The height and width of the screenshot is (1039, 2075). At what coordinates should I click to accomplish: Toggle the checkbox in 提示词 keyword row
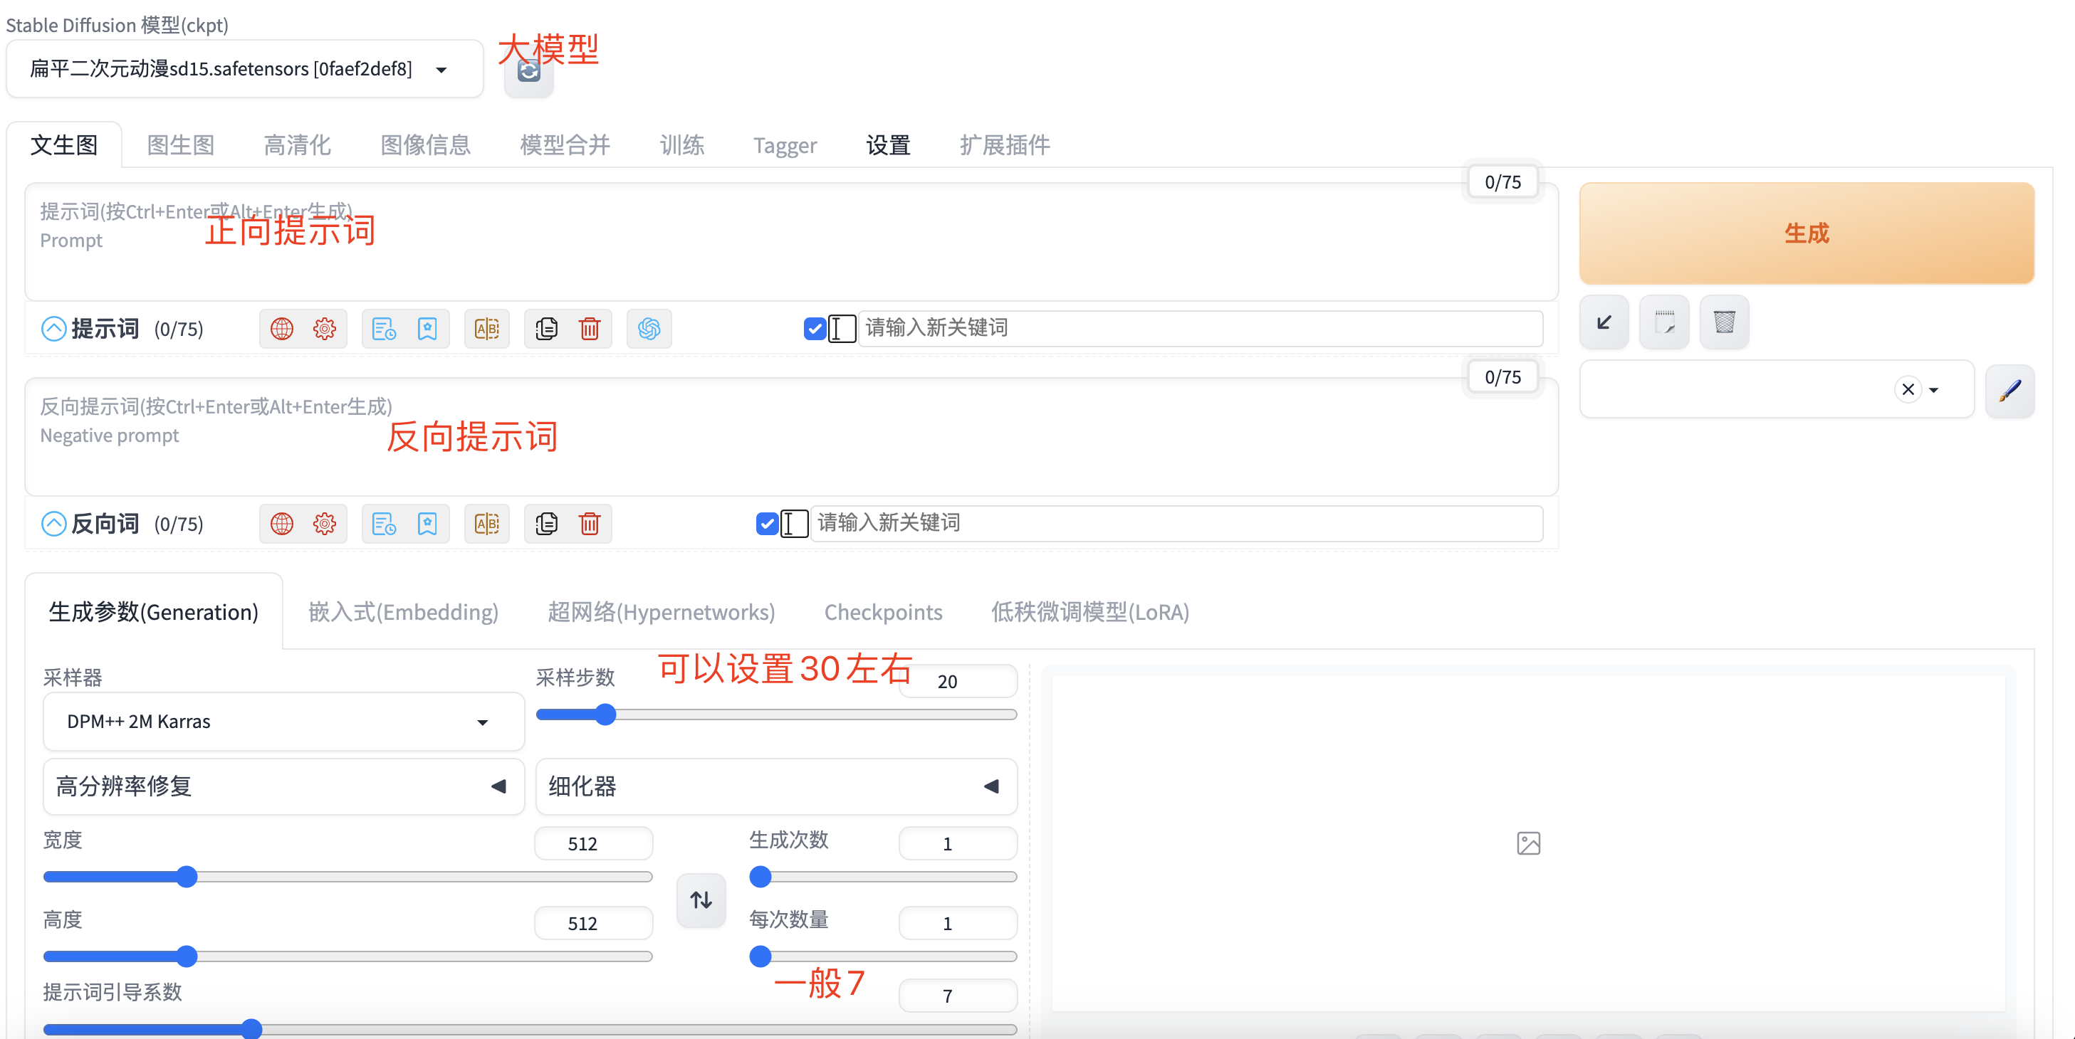[x=815, y=328]
